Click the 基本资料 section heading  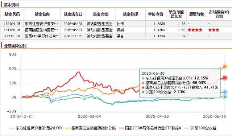[11, 5]
